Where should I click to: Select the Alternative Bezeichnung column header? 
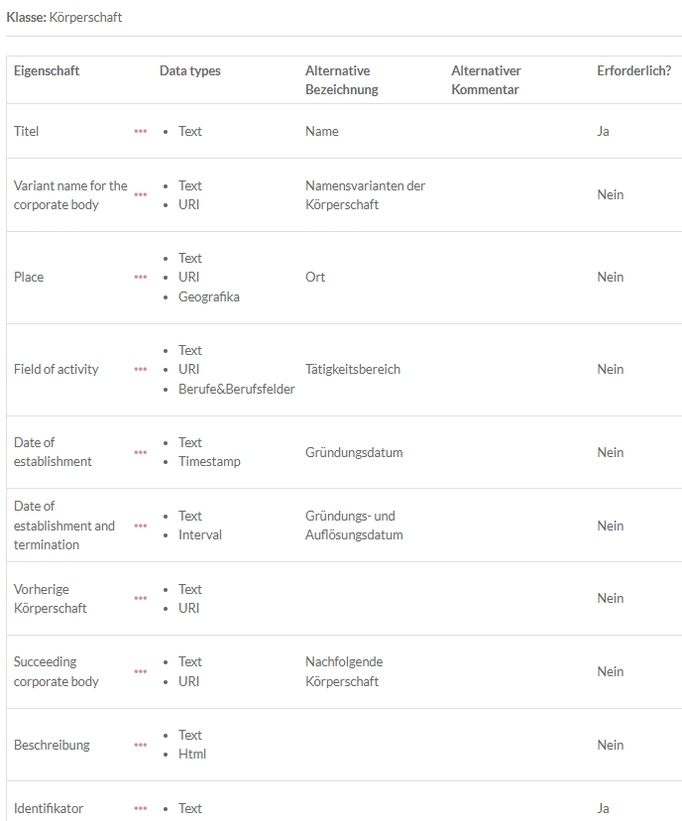341,80
